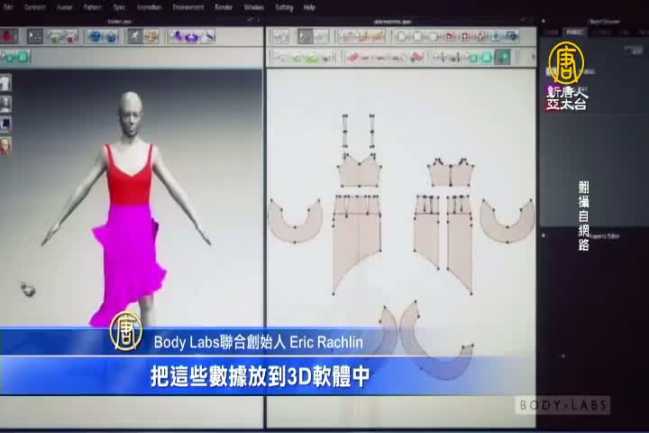Select the arrow select/move tool in the 3D toolbar
The height and width of the screenshot is (433, 649).
point(35,37)
